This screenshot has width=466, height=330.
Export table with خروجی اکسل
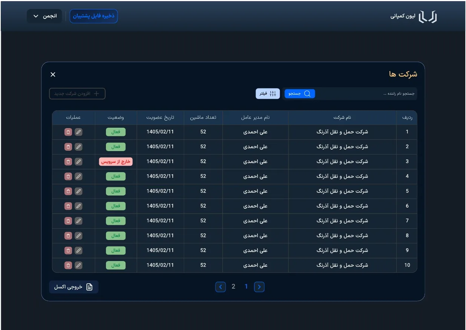(74, 287)
